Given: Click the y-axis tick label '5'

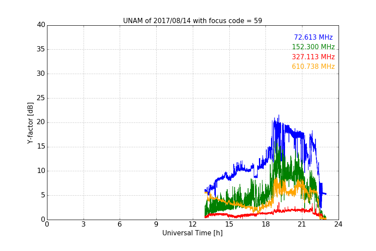Looking at the screenshot, I should [43, 195].
